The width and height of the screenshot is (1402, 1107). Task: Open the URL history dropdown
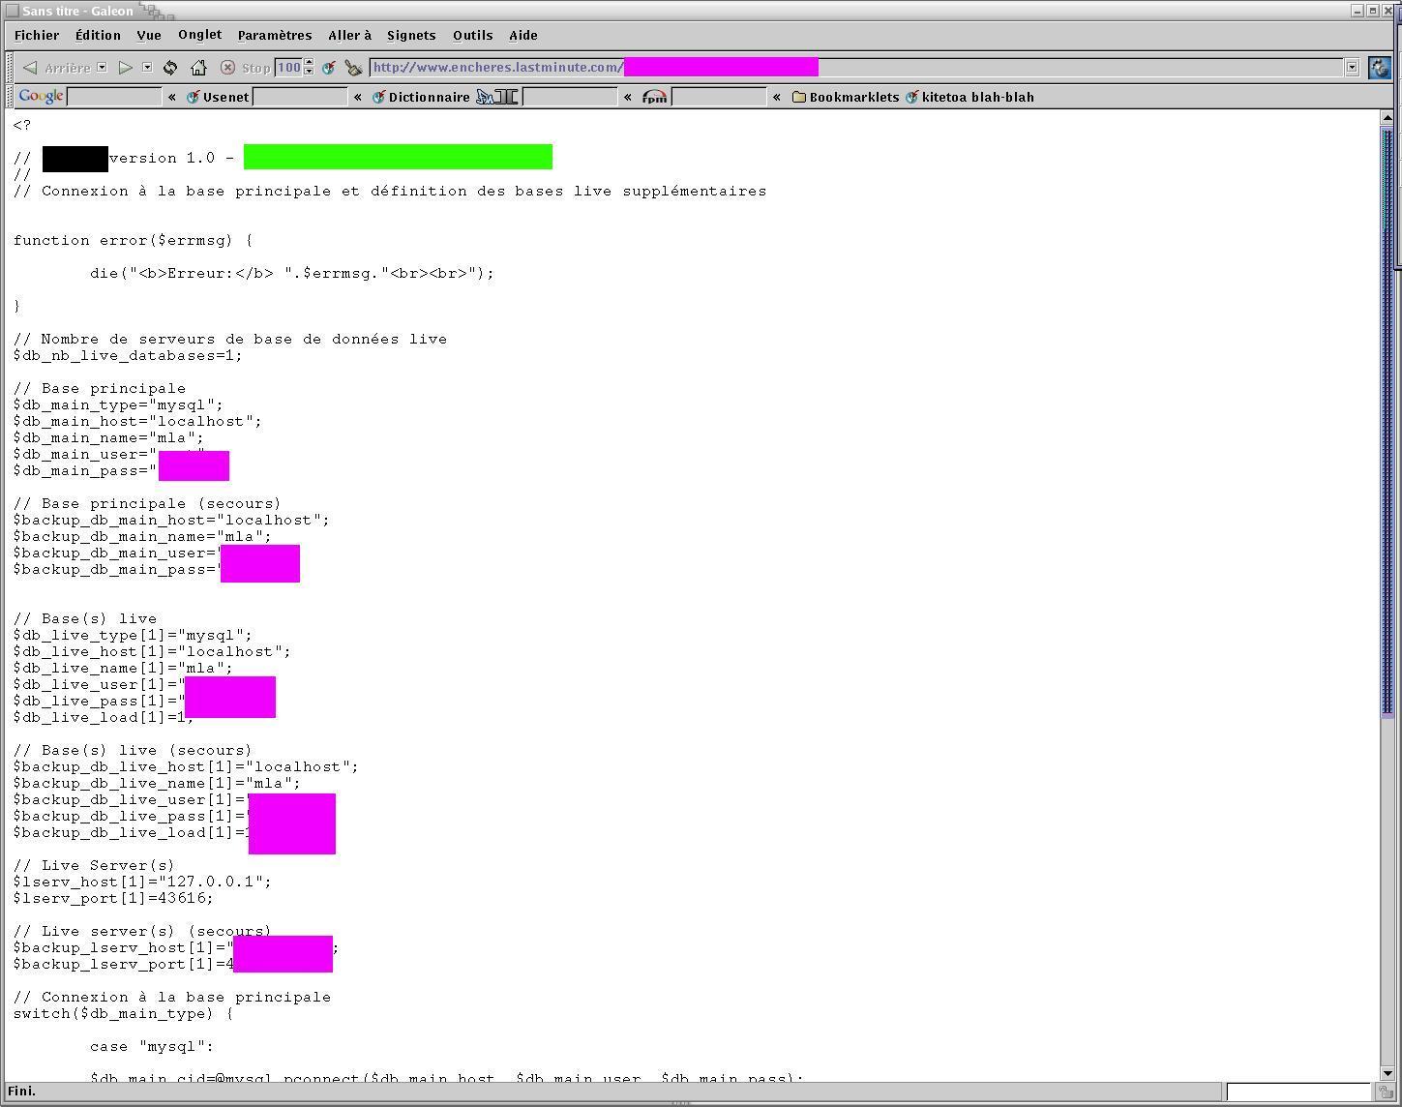pyautogui.click(x=1352, y=68)
